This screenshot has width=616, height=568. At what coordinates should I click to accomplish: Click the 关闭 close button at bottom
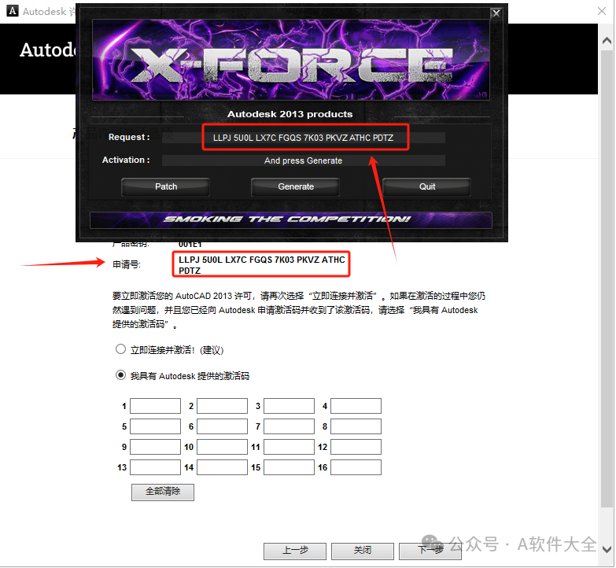[362, 551]
